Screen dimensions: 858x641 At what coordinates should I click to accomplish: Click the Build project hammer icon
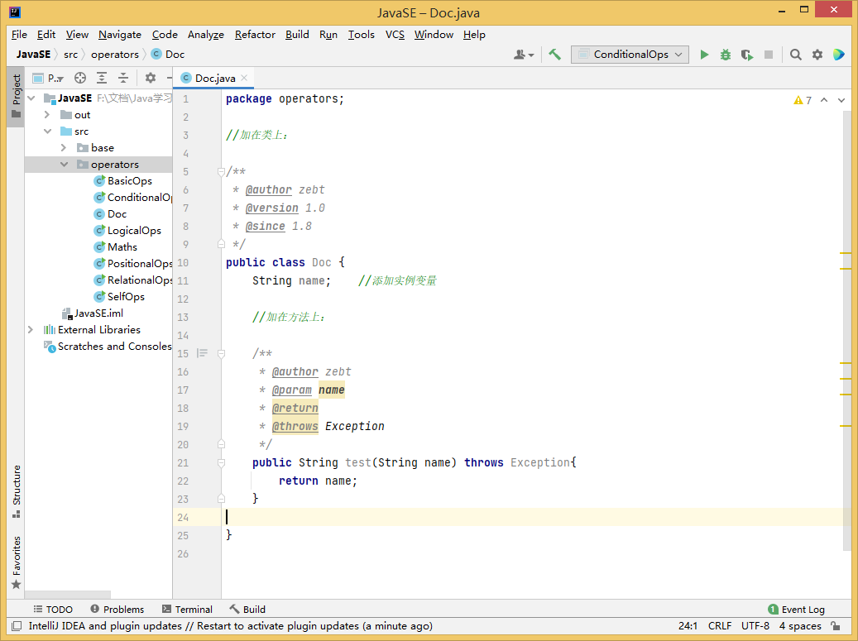pyautogui.click(x=555, y=55)
